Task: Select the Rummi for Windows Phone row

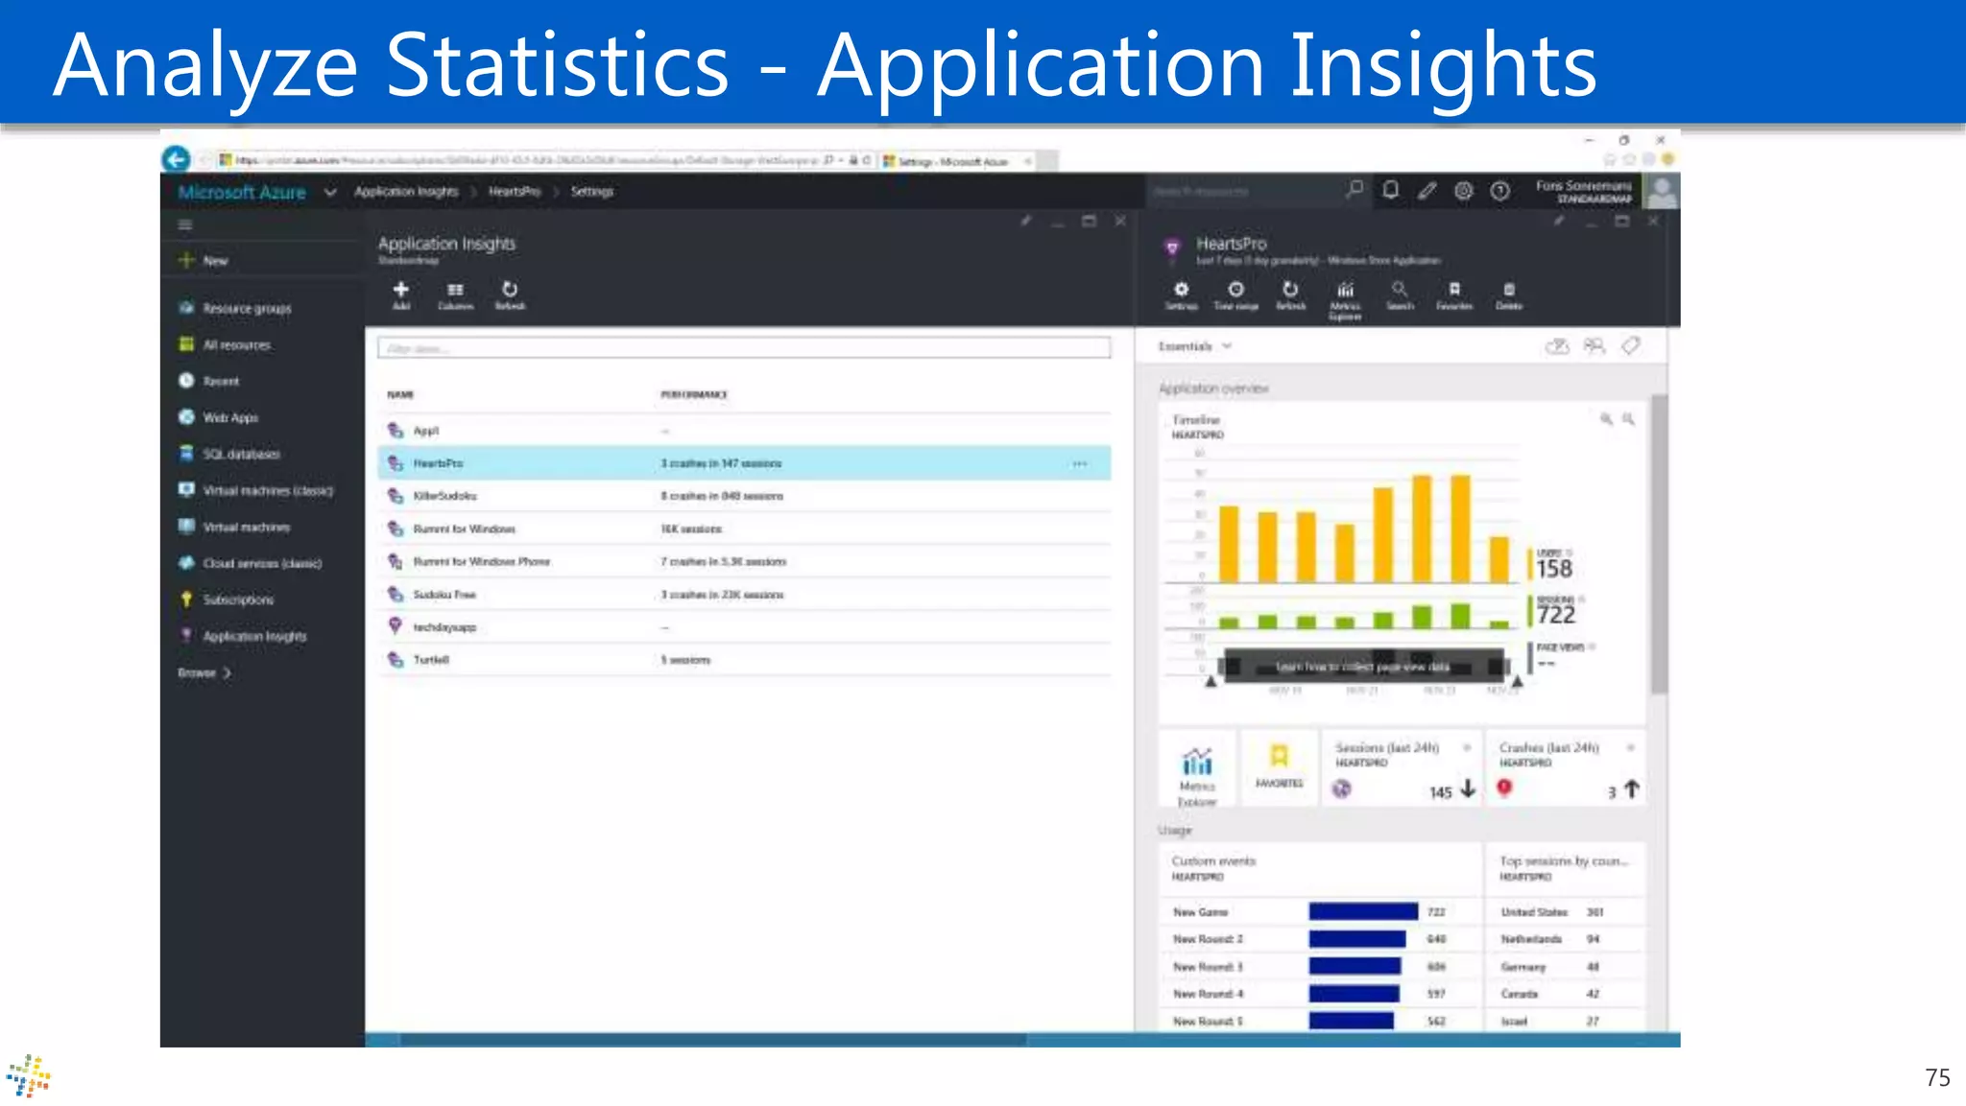Action: coord(744,561)
